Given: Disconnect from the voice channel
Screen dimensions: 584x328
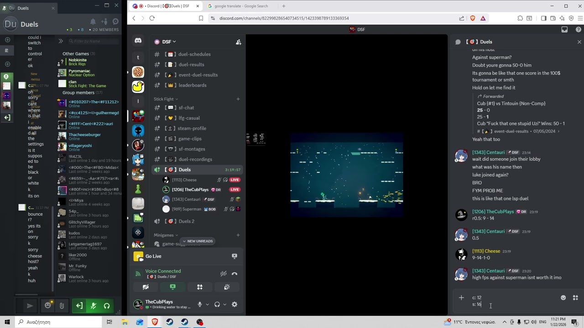Looking at the screenshot, I should pos(235,274).
